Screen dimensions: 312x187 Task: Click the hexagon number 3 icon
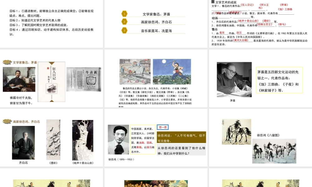pyautogui.click(x=124, y=31)
